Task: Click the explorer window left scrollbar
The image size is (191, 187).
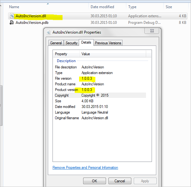Action: [1, 105]
